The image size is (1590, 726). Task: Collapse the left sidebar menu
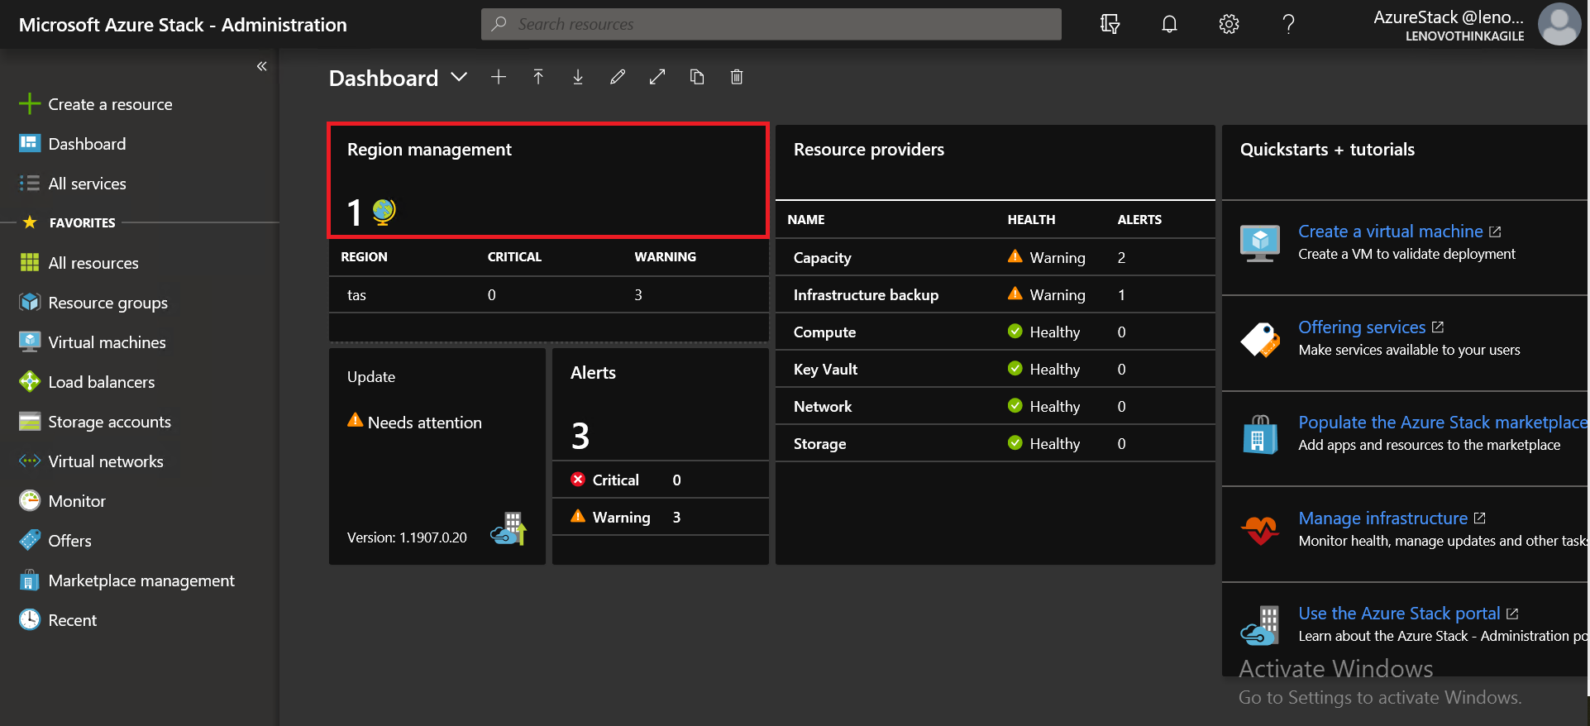[261, 66]
